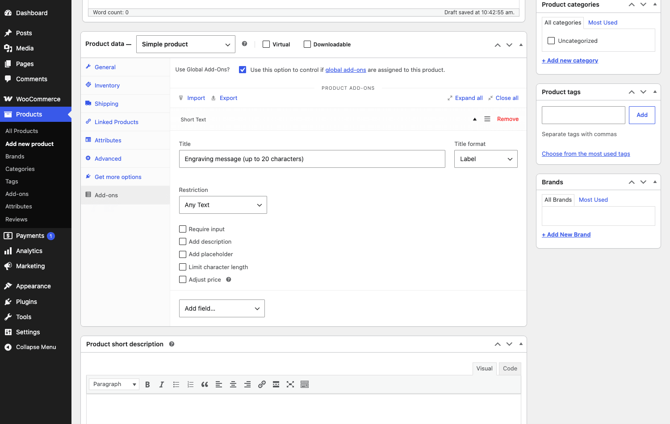The height and width of the screenshot is (424, 670).
Task: Click the Italic formatting icon
Action: pyautogui.click(x=162, y=384)
